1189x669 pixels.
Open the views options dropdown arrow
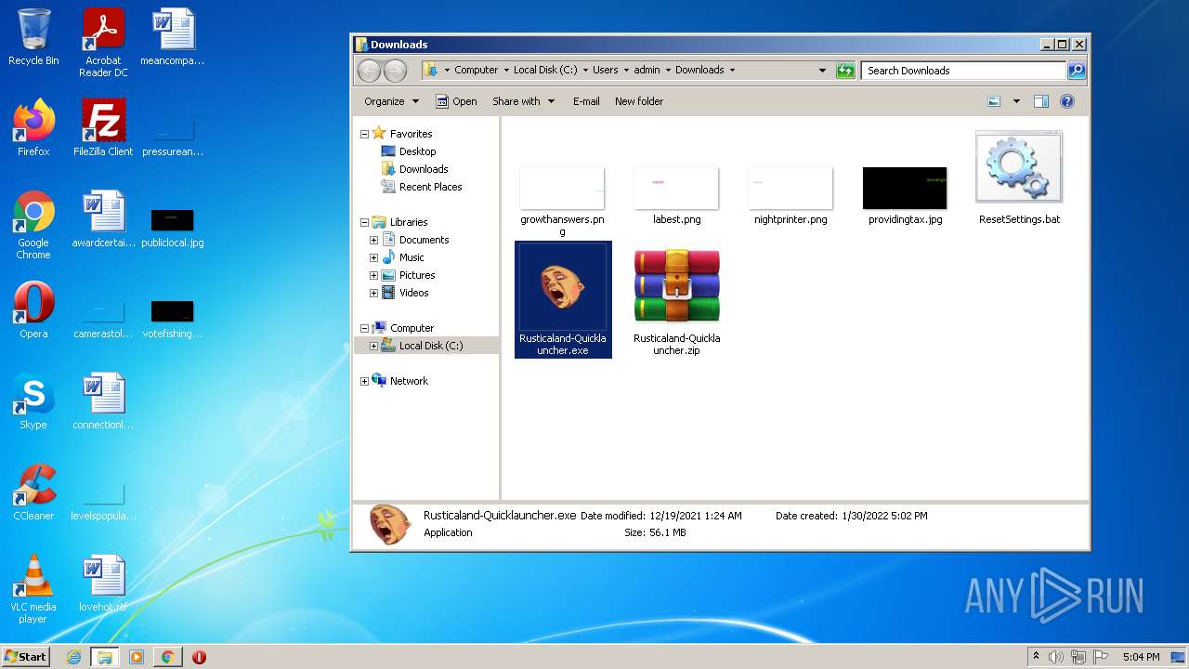(1016, 101)
